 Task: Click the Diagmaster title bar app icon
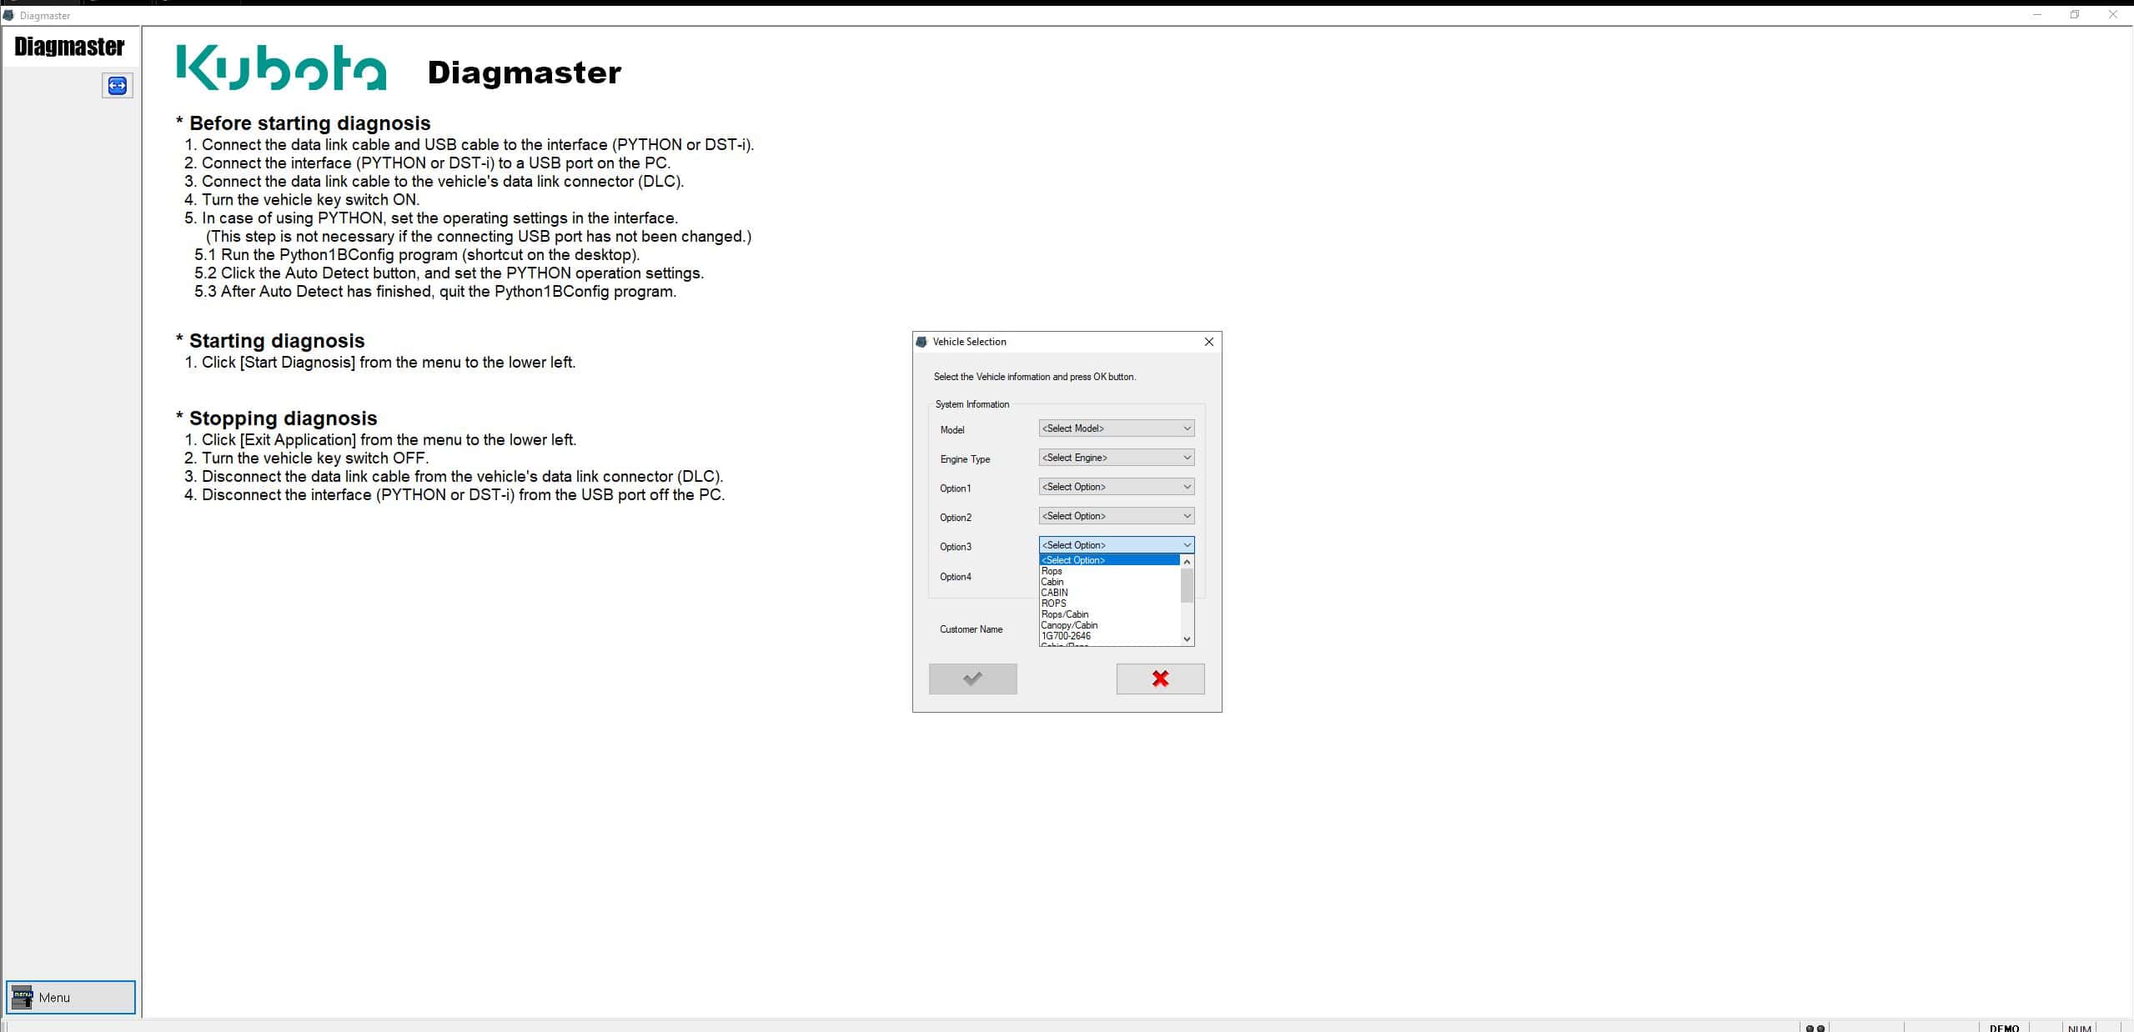[x=9, y=15]
